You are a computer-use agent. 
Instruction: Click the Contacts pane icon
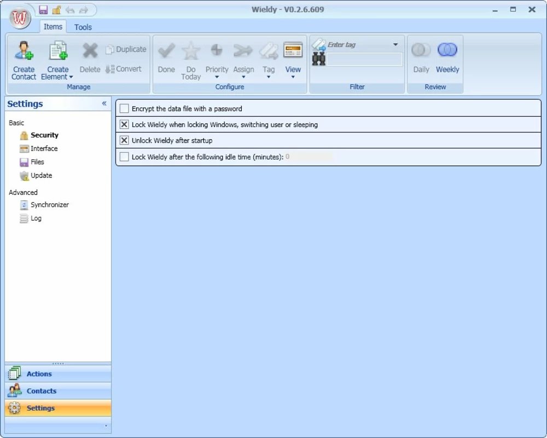click(14, 390)
